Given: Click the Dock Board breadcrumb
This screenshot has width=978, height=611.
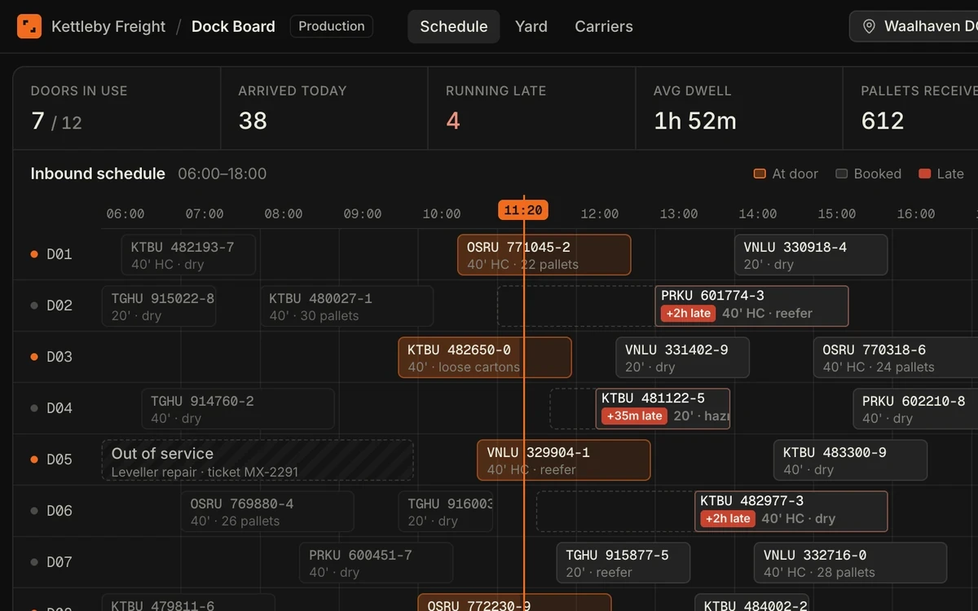Looking at the screenshot, I should 233,26.
